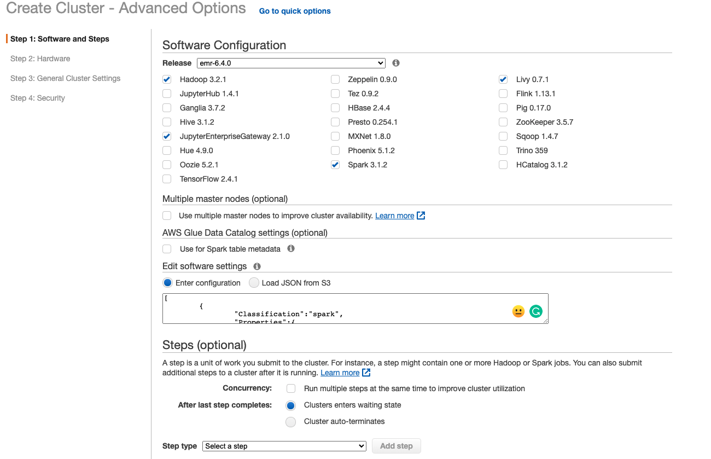
Task: Select Clusters enters waiting state option
Action: (291, 405)
